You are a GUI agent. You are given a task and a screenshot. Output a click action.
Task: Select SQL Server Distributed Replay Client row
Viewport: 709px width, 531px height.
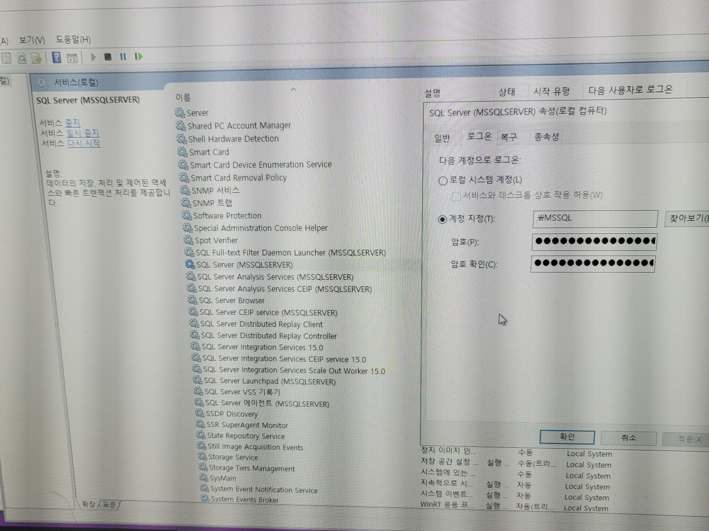click(x=261, y=324)
